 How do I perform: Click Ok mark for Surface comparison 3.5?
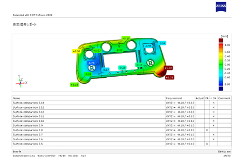[207, 144]
